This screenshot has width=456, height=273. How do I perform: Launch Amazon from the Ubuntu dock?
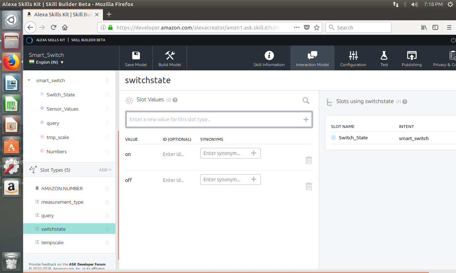(x=12, y=187)
